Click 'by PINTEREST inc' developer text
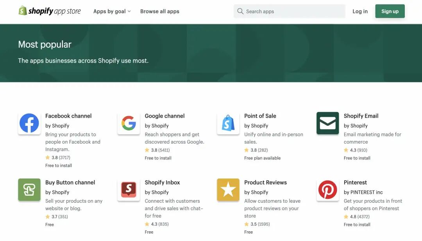The width and height of the screenshot is (422, 241). (x=363, y=192)
